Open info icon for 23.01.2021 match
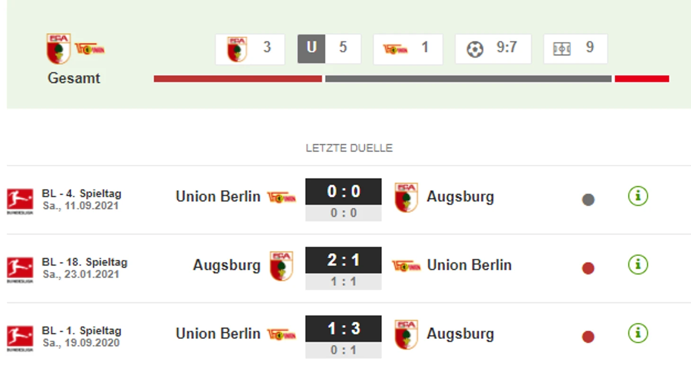 (x=638, y=265)
